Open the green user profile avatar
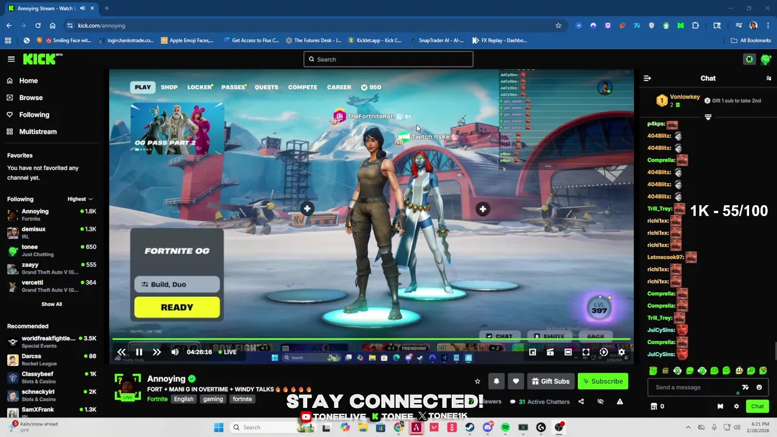 coord(766,59)
